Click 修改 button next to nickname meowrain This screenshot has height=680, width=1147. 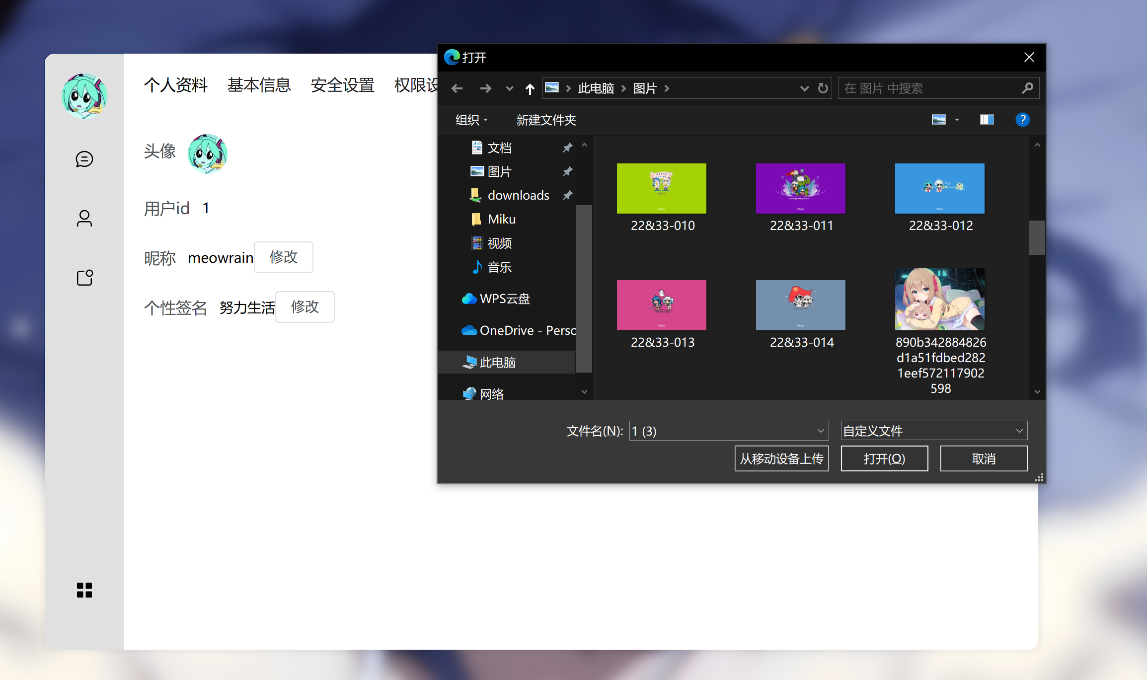[283, 257]
